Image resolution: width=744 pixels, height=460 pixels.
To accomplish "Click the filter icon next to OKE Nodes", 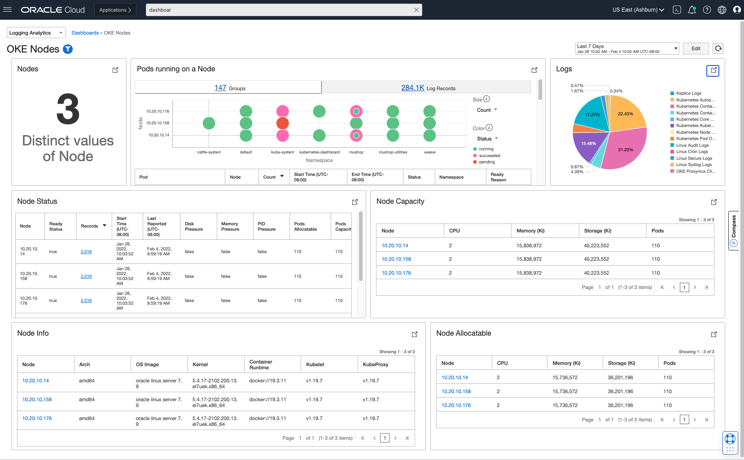I will pyautogui.click(x=68, y=49).
